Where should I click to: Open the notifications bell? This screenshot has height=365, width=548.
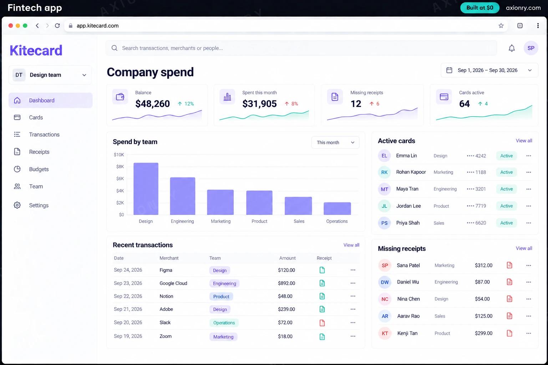tap(512, 48)
